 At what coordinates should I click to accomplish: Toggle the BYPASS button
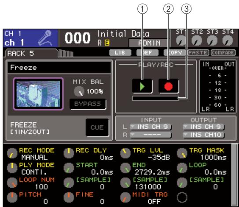point(88,104)
